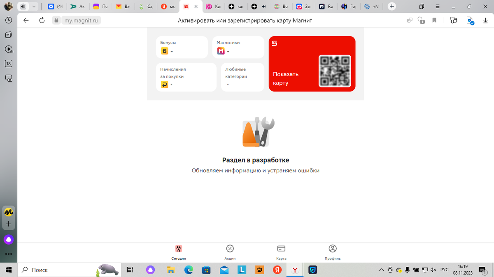Open the Карта tab in bottom navigation
Viewport: 494px width, 277px height.
281,252
